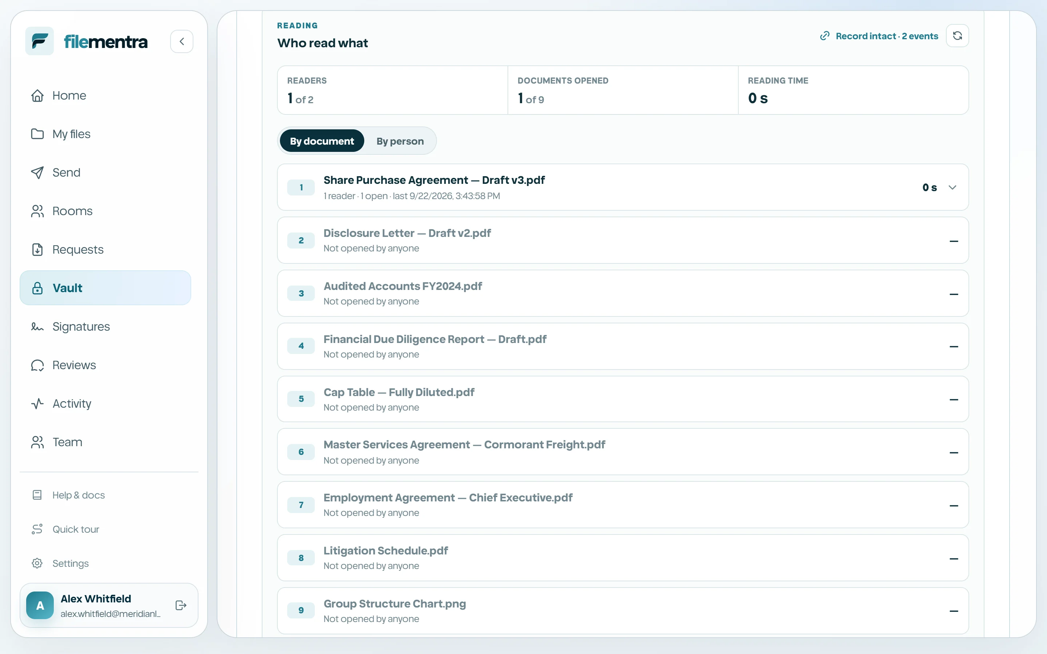The width and height of the screenshot is (1047, 654).
Task: Select Audited Accounts FY2024.pdf
Action: coord(403,286)
